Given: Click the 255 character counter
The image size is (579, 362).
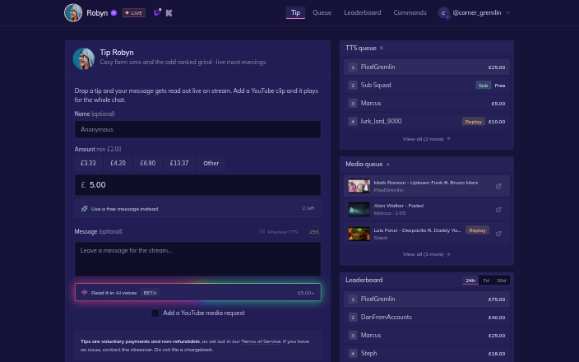Looking at the screenshot, I should pyautogui.click(x=314, y=232).
